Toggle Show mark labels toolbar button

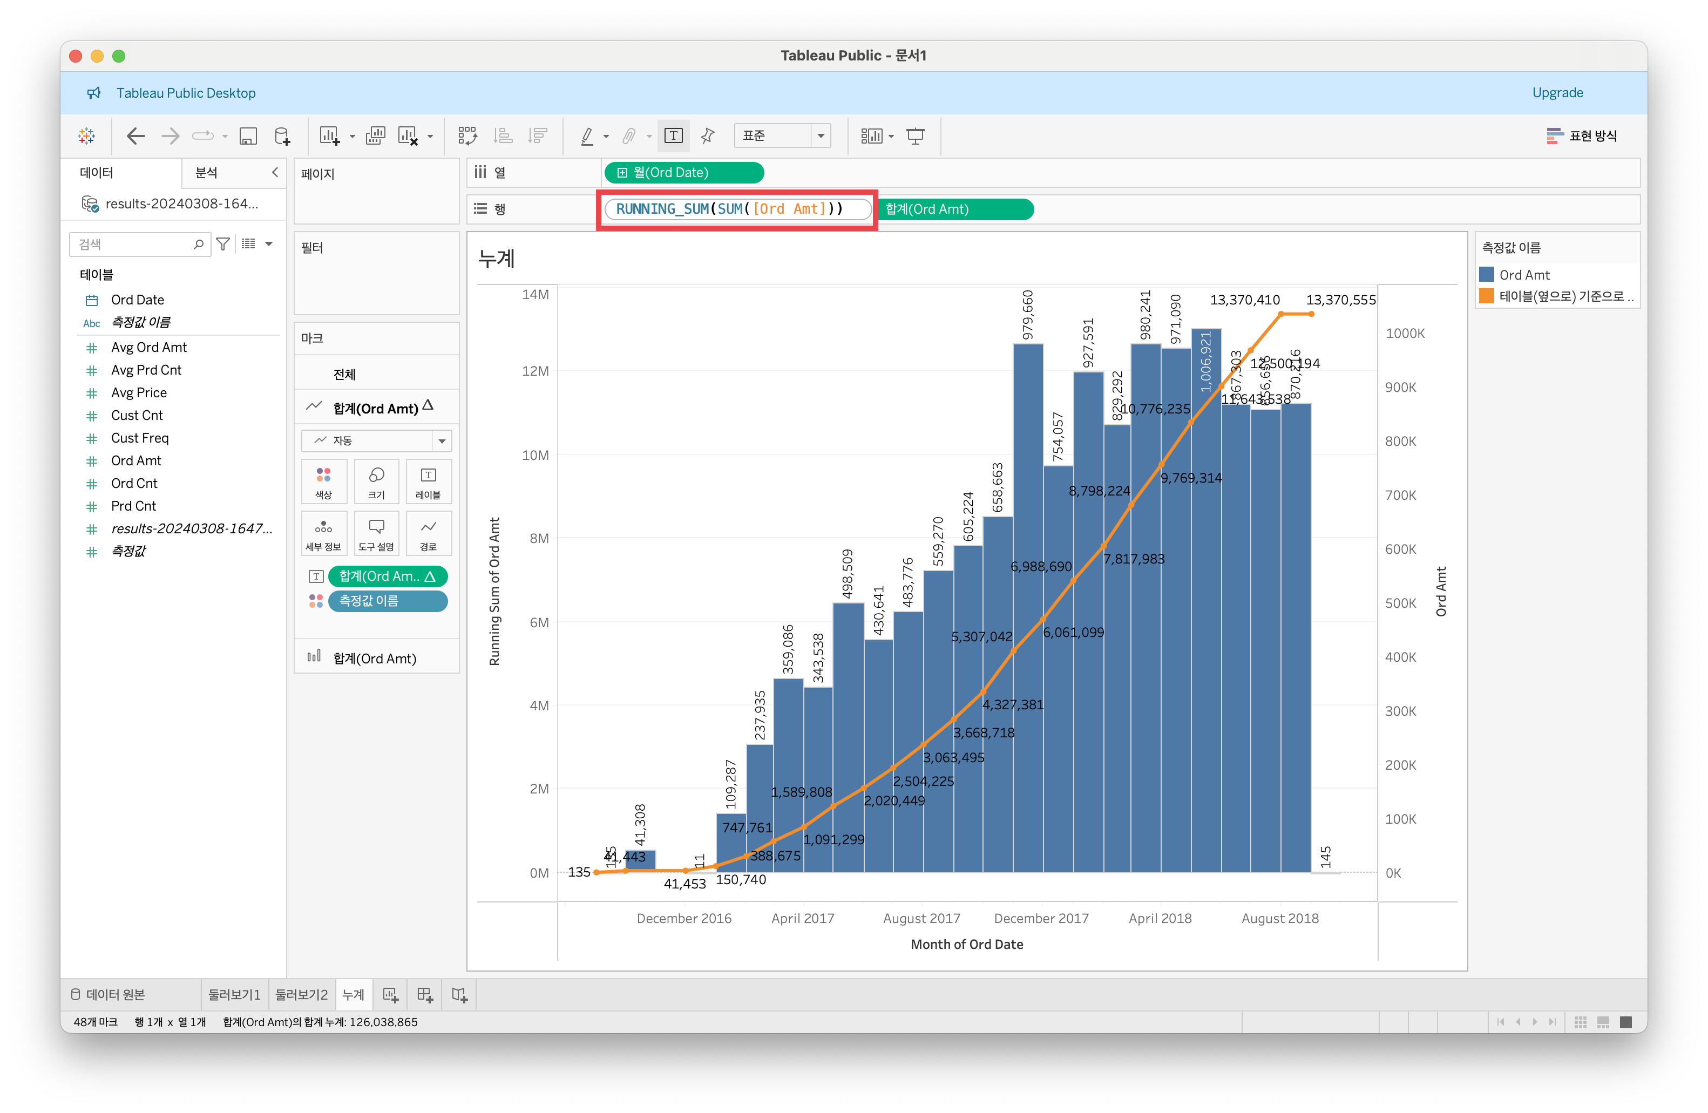[673, 135]
